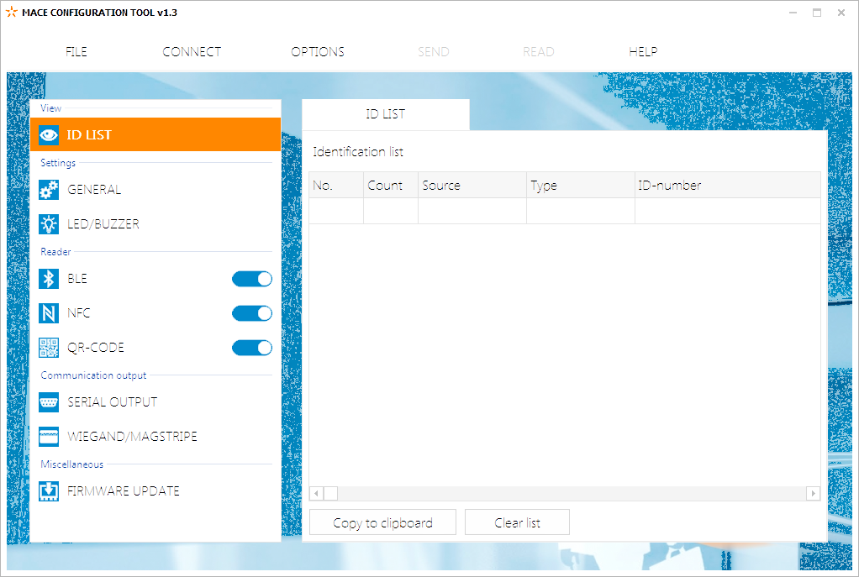Click the GENERAL gears icon
859x577 pixels.
click(x=48, y=190)
